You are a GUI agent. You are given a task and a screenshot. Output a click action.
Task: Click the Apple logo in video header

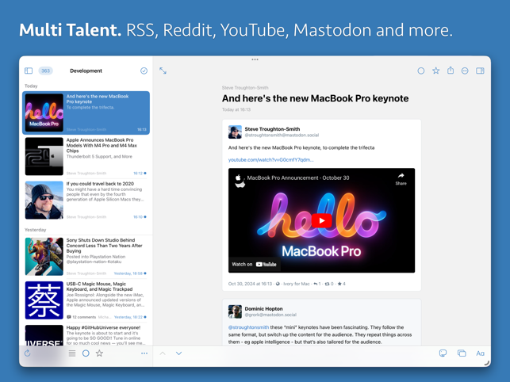pyautogui.click(x=238, y=178)
